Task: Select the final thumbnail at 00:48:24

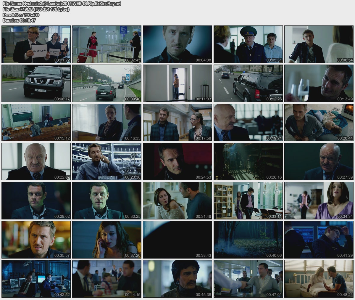Action: 319,279
